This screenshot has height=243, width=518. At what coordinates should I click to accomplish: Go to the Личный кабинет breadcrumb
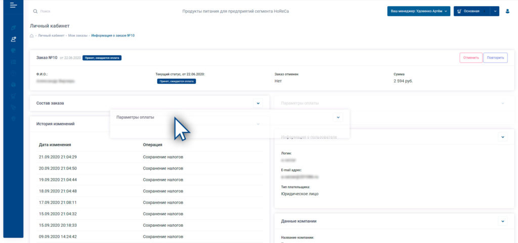tap(51, 35)
